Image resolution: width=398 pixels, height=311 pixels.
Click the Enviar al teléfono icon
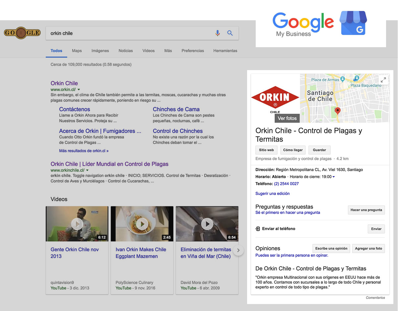258,229
